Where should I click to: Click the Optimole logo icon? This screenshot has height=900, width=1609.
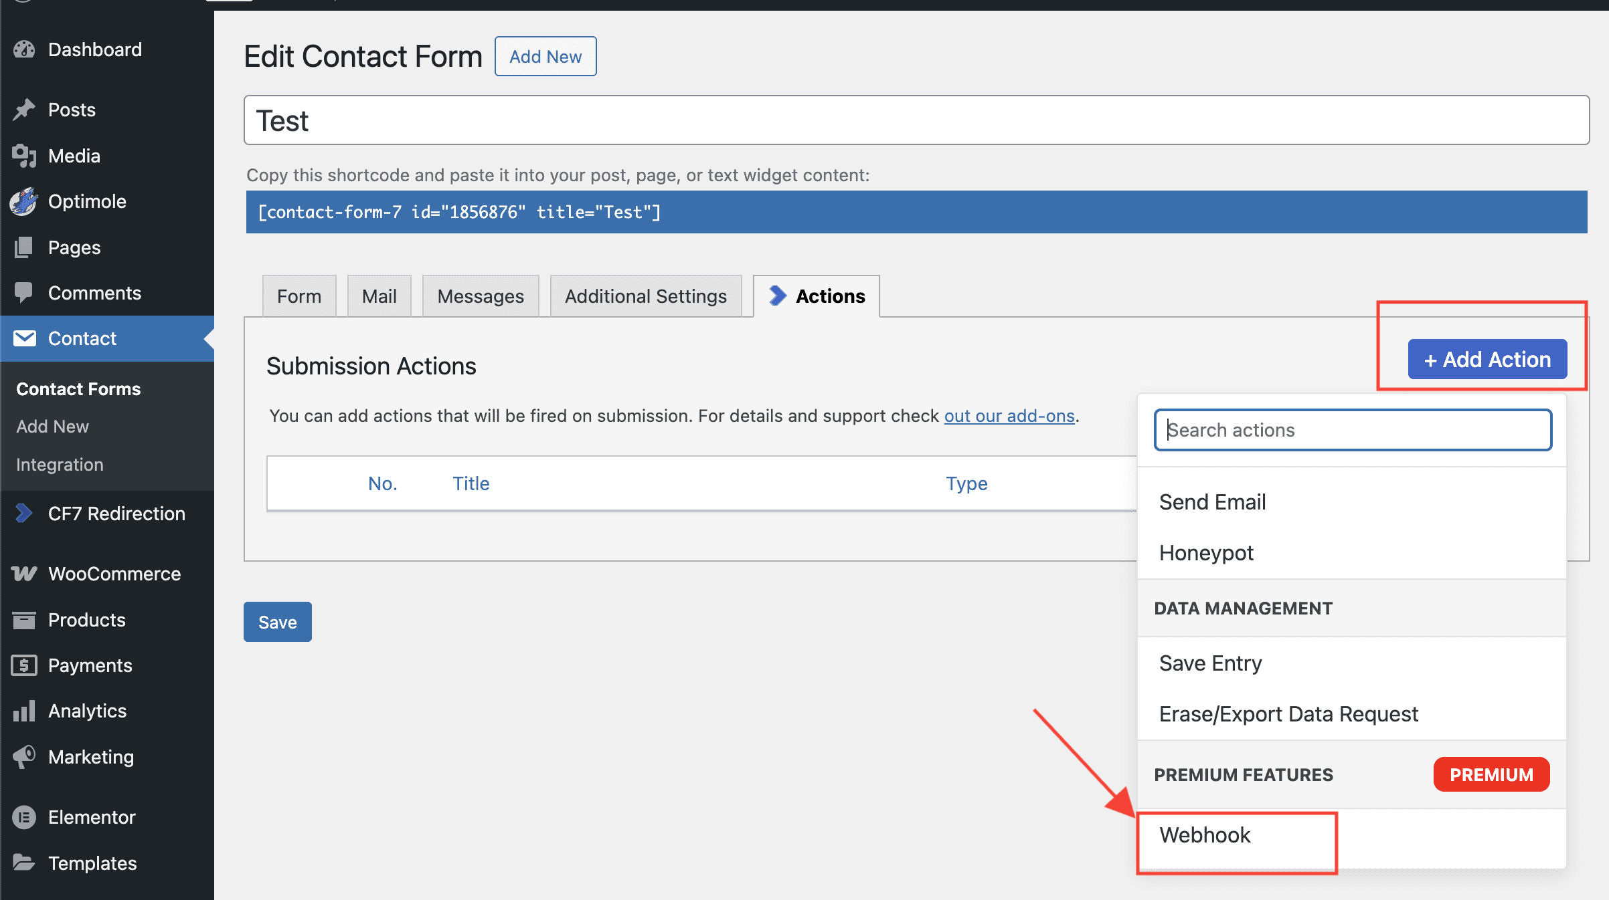pos(24,201)
